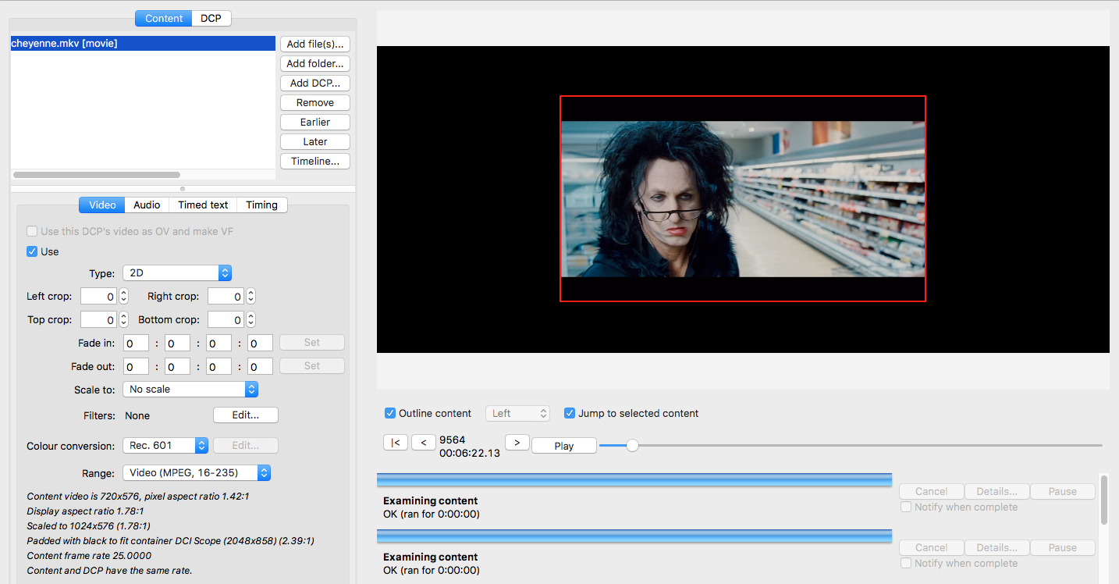Open the Timeline... window
Image resolution: width=1119 pixels, height=584 pixels.
click(x=315, y=161)
